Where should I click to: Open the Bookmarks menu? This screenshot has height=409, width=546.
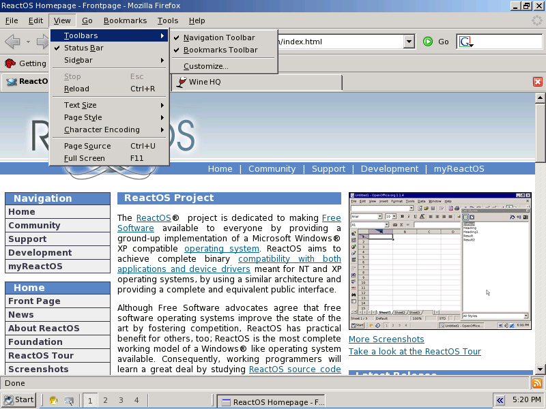pyautogui.click(x=124, y=20)
